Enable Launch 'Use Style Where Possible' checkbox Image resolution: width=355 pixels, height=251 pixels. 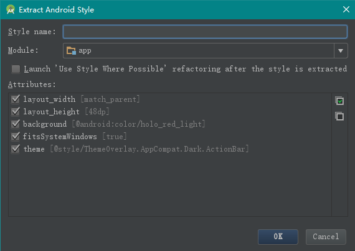coord(16,69)
